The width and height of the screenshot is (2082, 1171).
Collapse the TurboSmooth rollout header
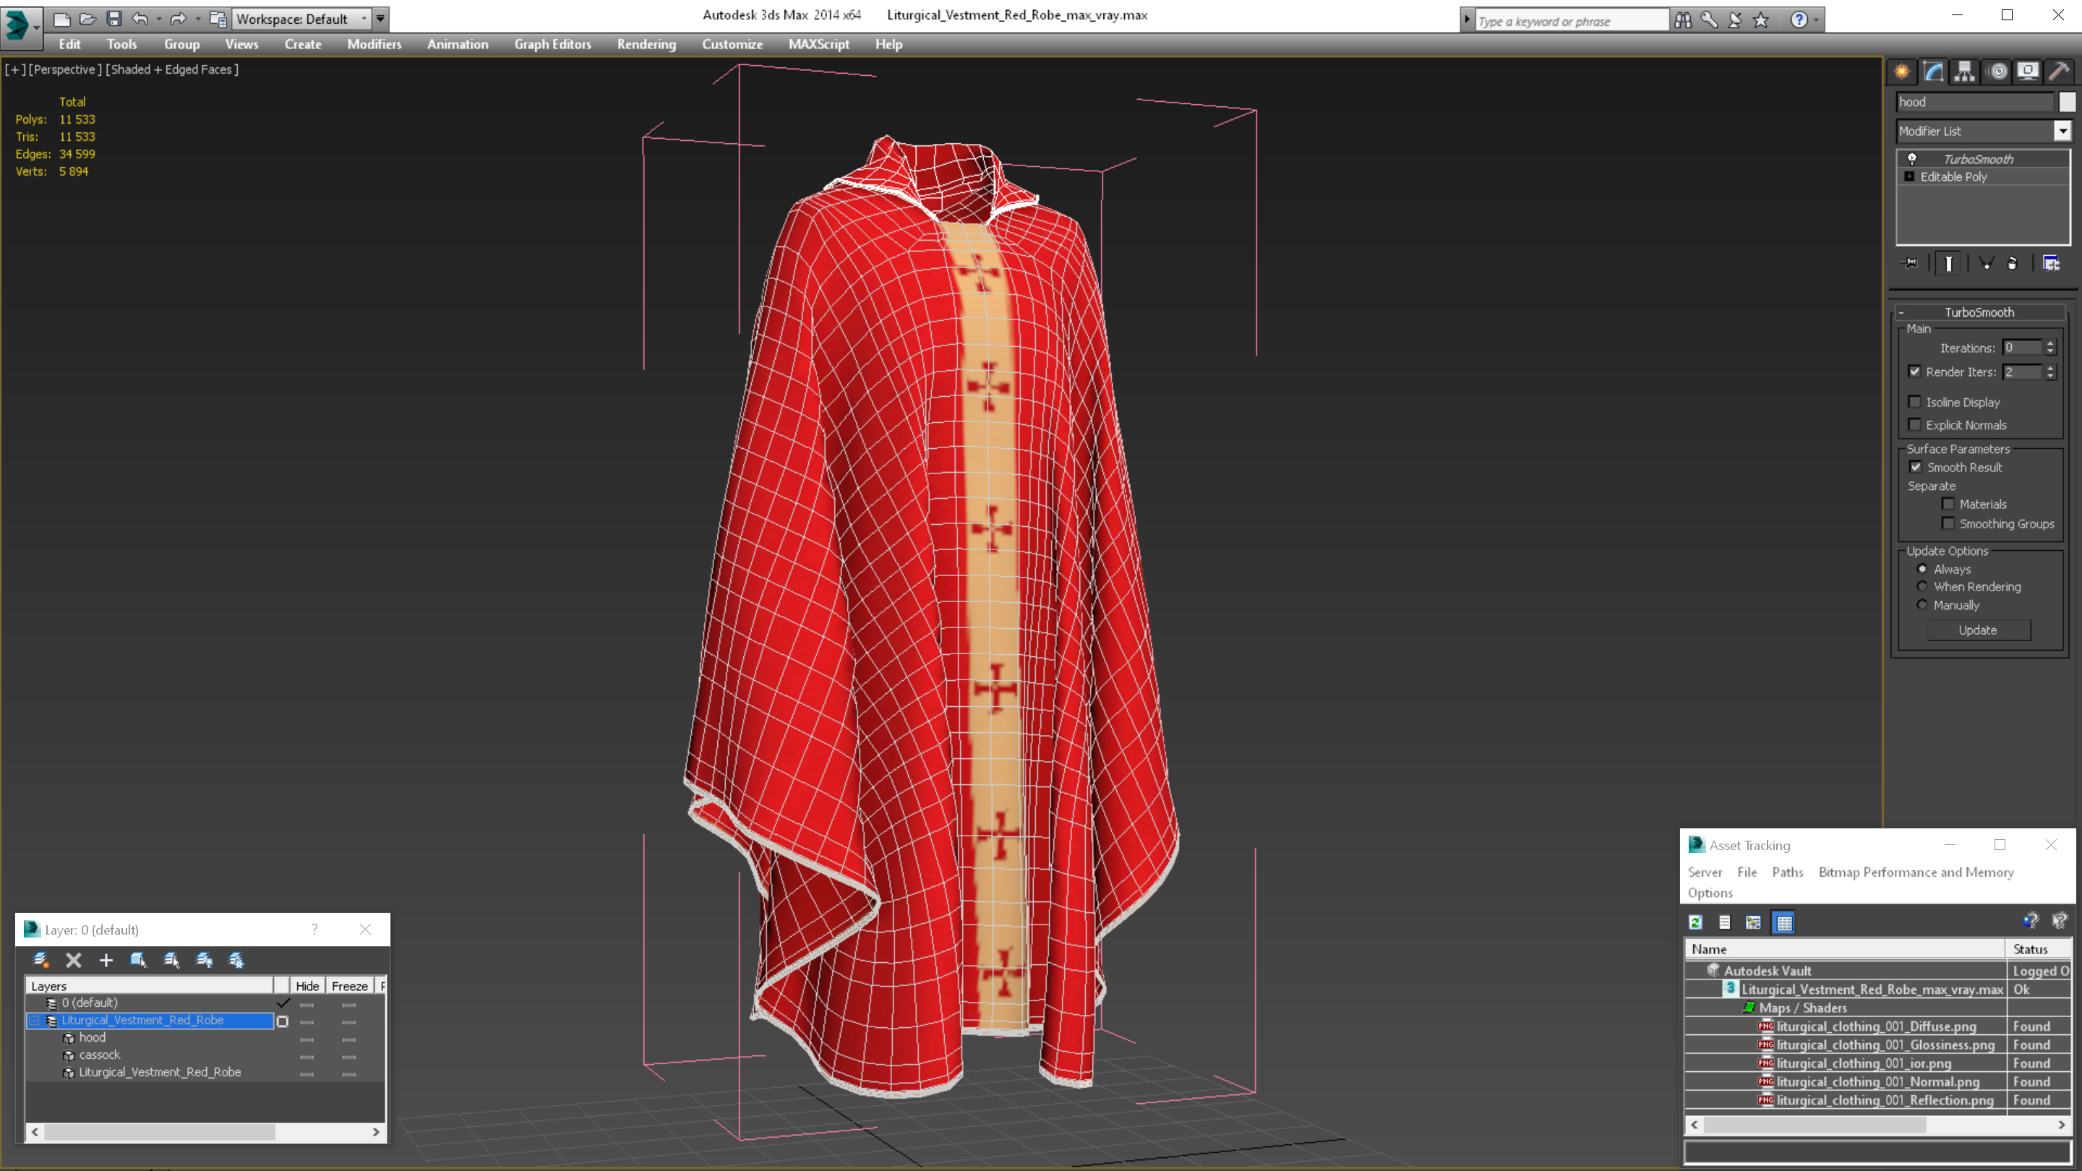pos(1980,312)
